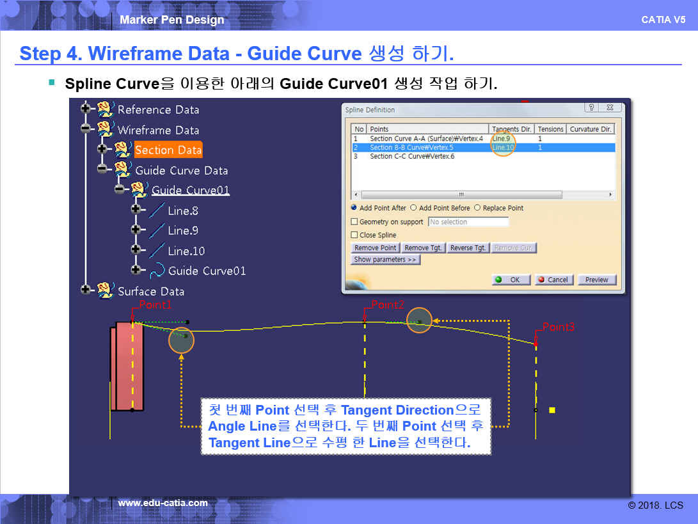698x524 pixels.
Task: Click the Surface Data geometrical set icon
Action: pos(105,290)
